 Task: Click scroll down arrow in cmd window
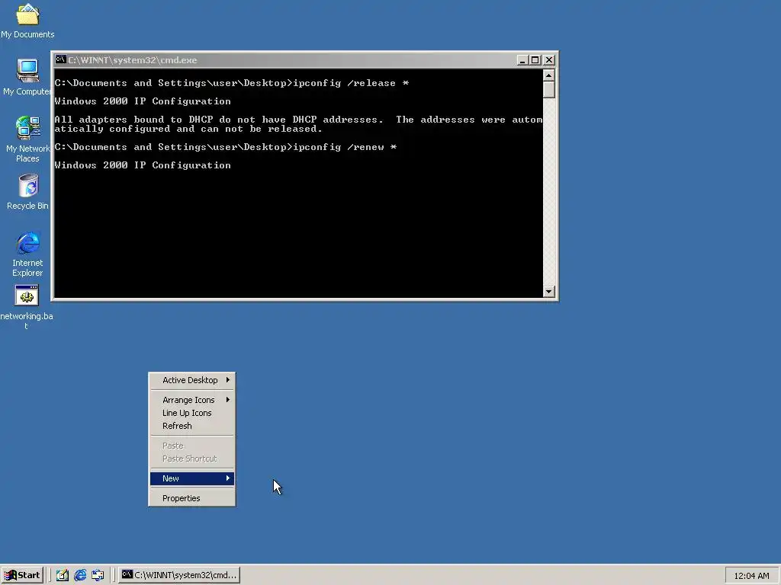point(548,292)
